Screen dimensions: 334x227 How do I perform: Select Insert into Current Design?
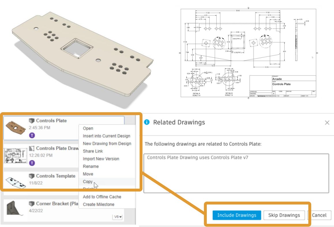point(106,136)
